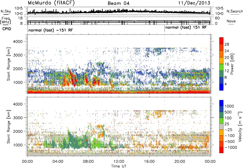This screenshot has width=243, height=168.
Task: Click the positive 1000 tick on Velocity colorbar
Action: (229, 106)
